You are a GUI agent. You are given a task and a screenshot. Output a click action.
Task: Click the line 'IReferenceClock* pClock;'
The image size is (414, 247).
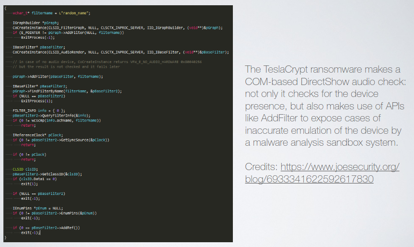point(38,135)
